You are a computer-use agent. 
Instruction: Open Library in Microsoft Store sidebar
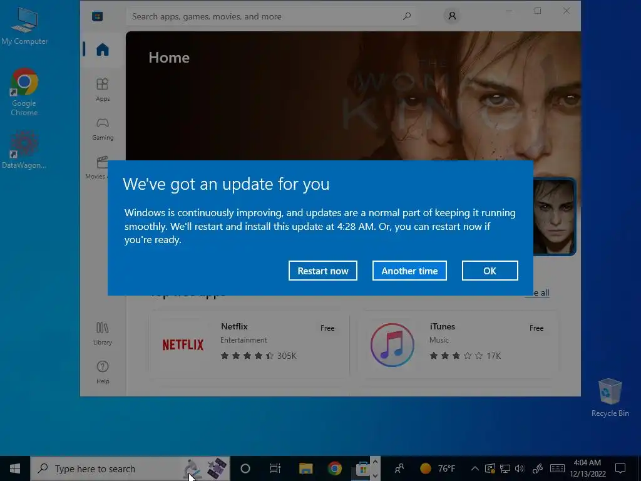tap(103, 334)
